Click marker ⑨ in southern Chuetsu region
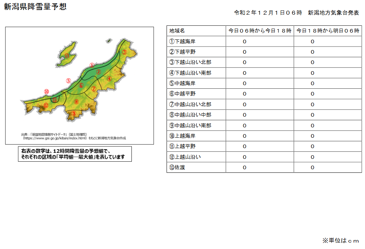365x249 pixels. 74,113
